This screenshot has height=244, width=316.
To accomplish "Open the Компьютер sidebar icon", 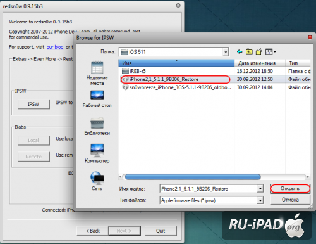I will click(x=97, y=153).
